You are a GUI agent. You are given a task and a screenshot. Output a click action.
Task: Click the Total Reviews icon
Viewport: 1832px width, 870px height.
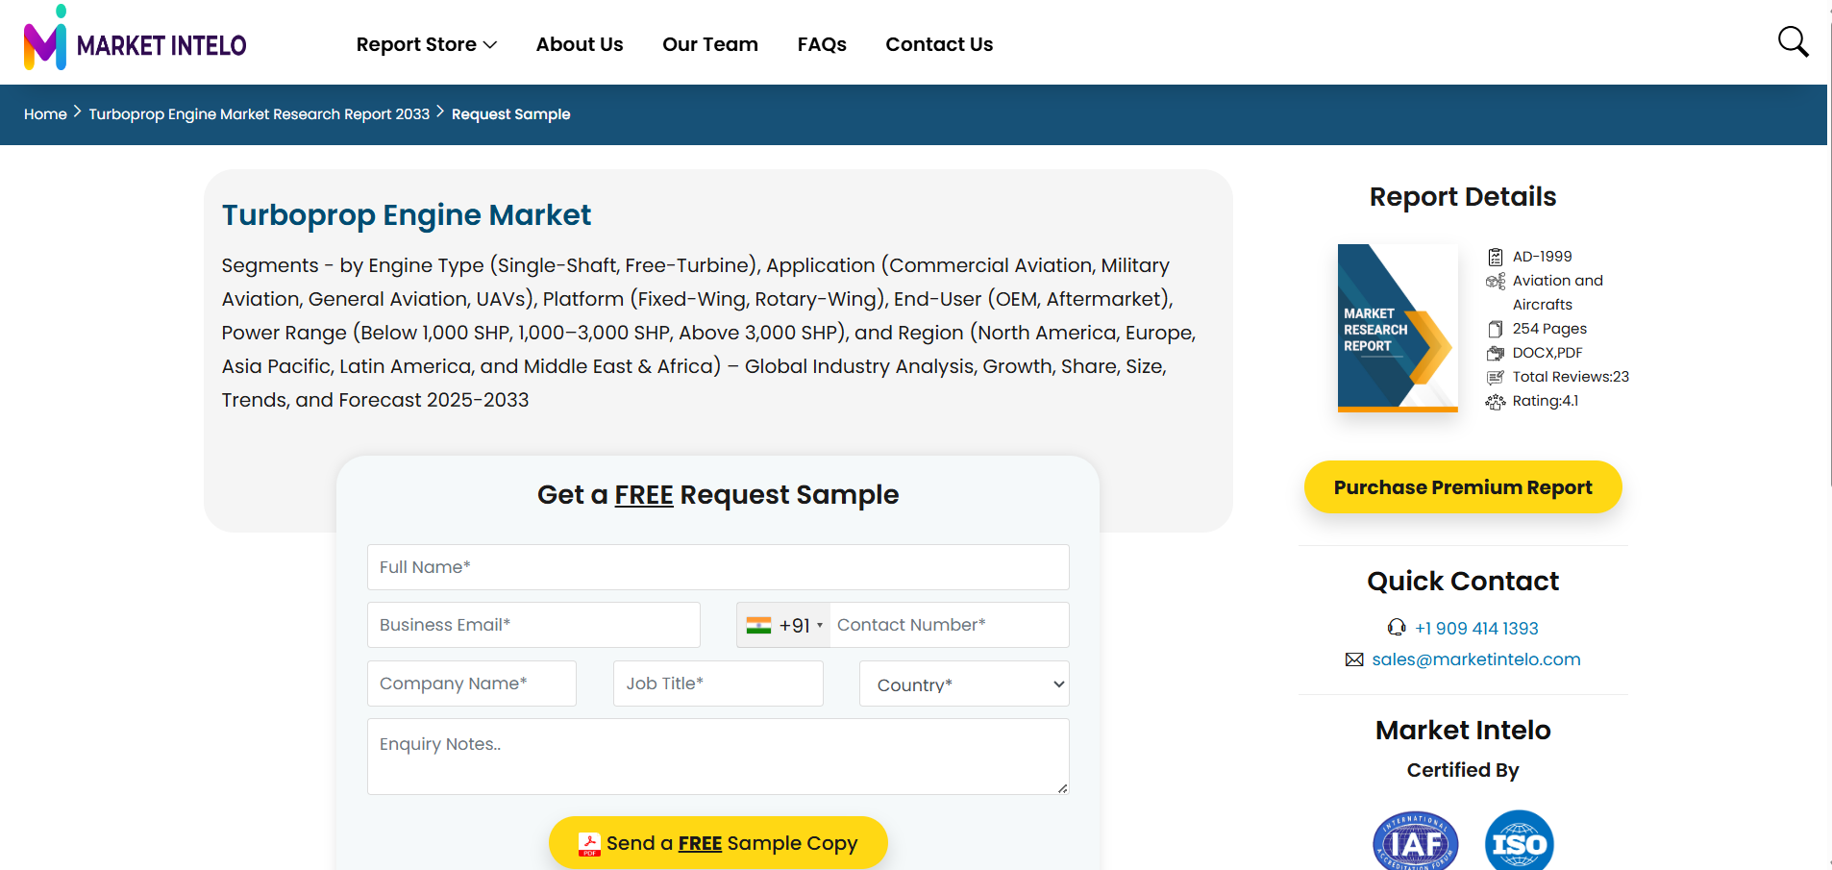[1496, 377]
